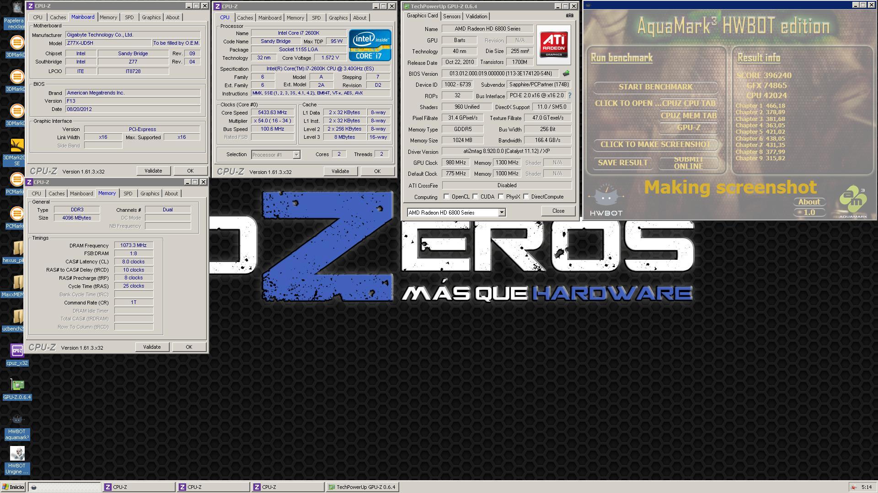Click START BENCHMARK in AquaMark
This screenshot has width=878, height=493.
pyautogui.click(x=655, y=87)
